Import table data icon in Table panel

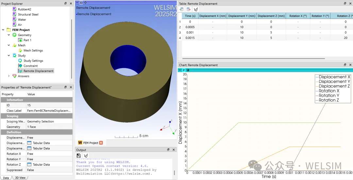coord(181,9)
